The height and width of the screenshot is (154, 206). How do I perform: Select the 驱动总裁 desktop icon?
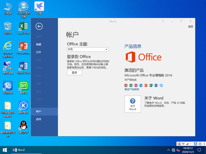click(8, 88)
